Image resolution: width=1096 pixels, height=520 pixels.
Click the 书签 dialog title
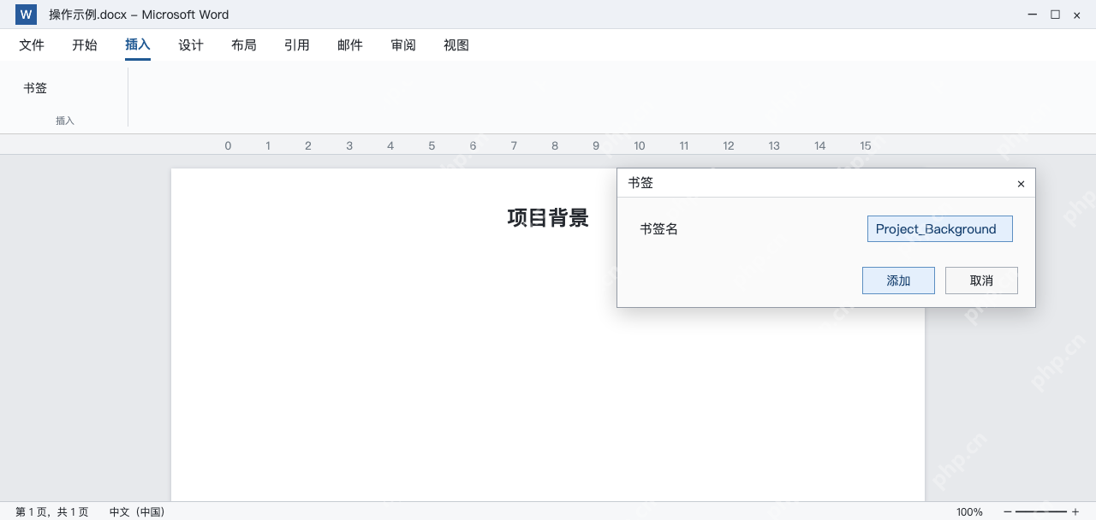[640, 183]
